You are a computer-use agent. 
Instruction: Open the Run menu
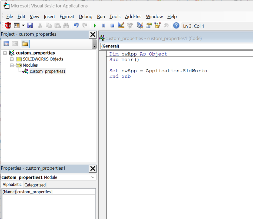[x=101, y=16]
